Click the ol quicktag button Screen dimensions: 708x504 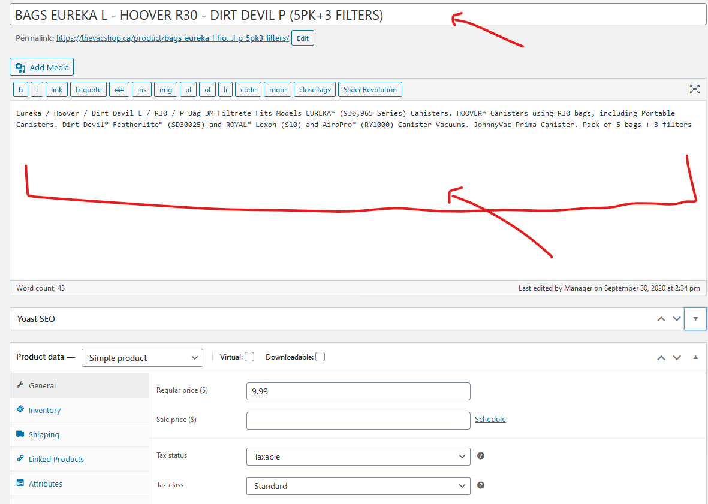(207, 89)
